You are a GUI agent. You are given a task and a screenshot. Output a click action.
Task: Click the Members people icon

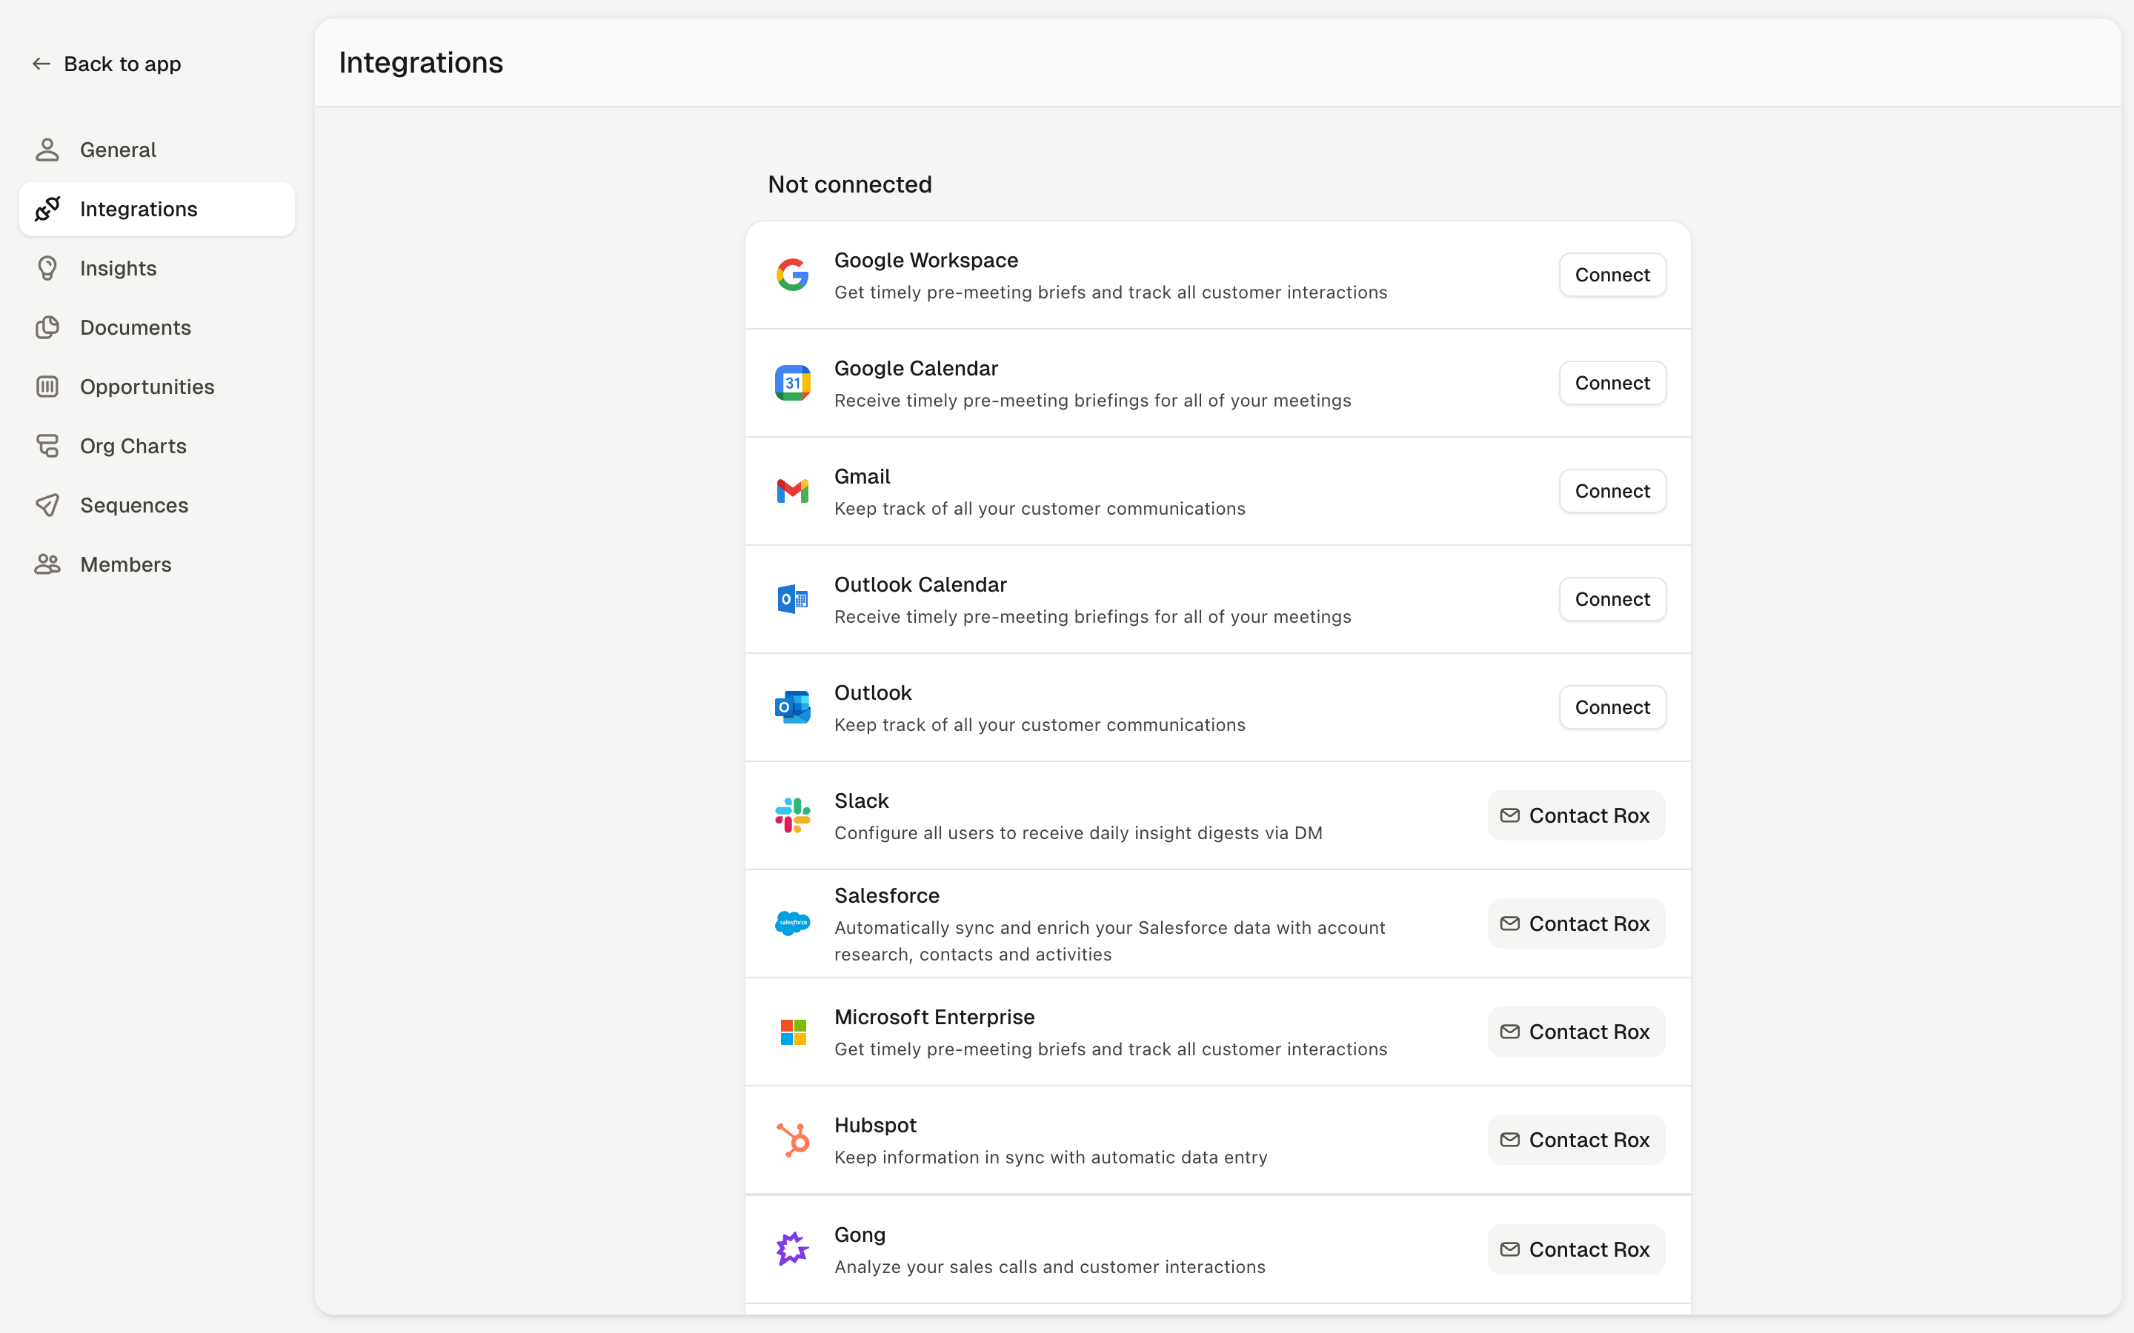(x=47, y=564)
